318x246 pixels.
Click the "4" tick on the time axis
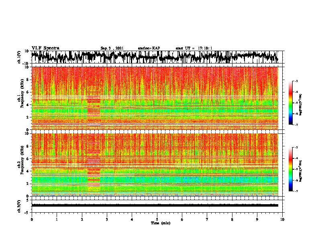(132, 219)
